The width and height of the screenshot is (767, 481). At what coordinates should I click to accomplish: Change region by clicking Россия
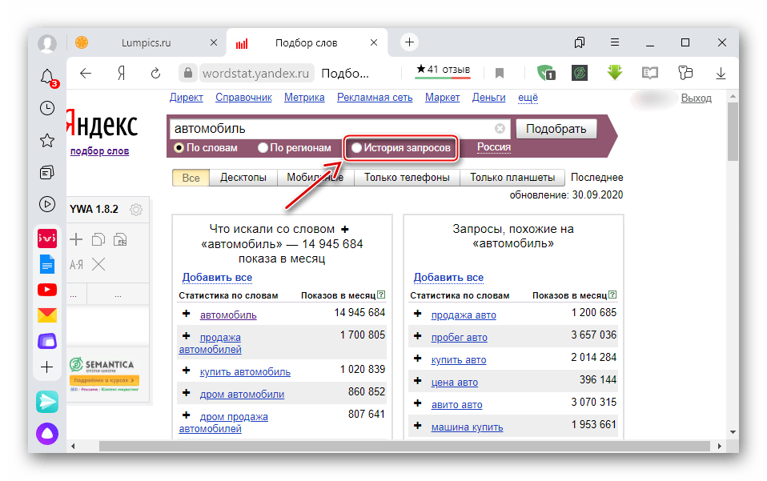pos(494,148)
